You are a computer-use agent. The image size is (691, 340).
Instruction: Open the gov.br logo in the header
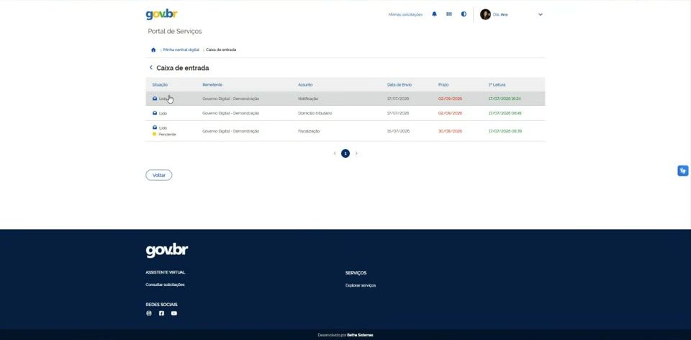point(161,14)
